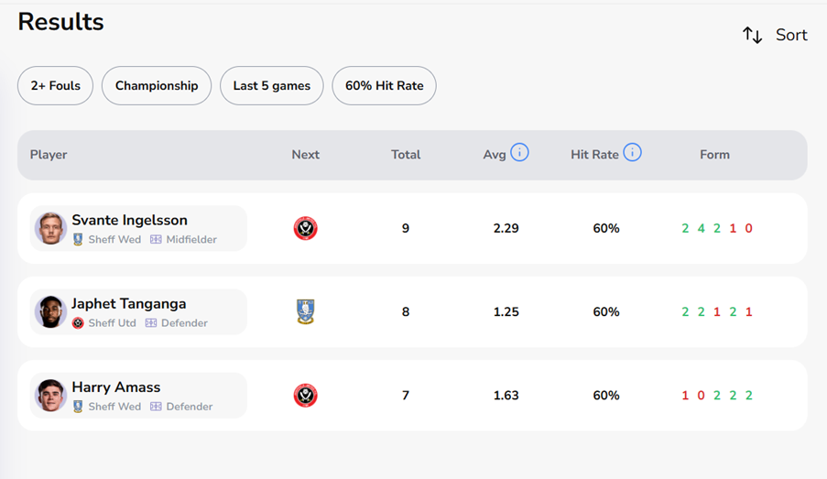Image resolution: width=827 pixels, height=479 pixels.
Task: Click Japhet Tanganga's player photo
Action: (x=50, y=312)
